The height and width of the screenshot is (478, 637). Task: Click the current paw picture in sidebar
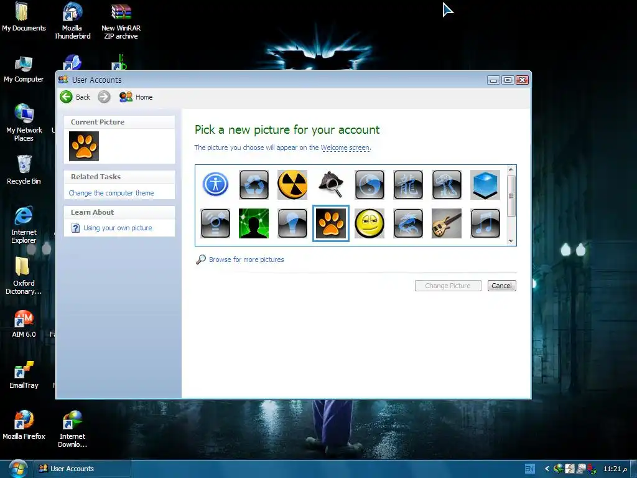[x=84, y=146]
